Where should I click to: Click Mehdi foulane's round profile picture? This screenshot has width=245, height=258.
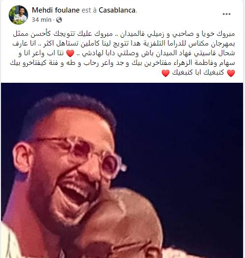18,15
